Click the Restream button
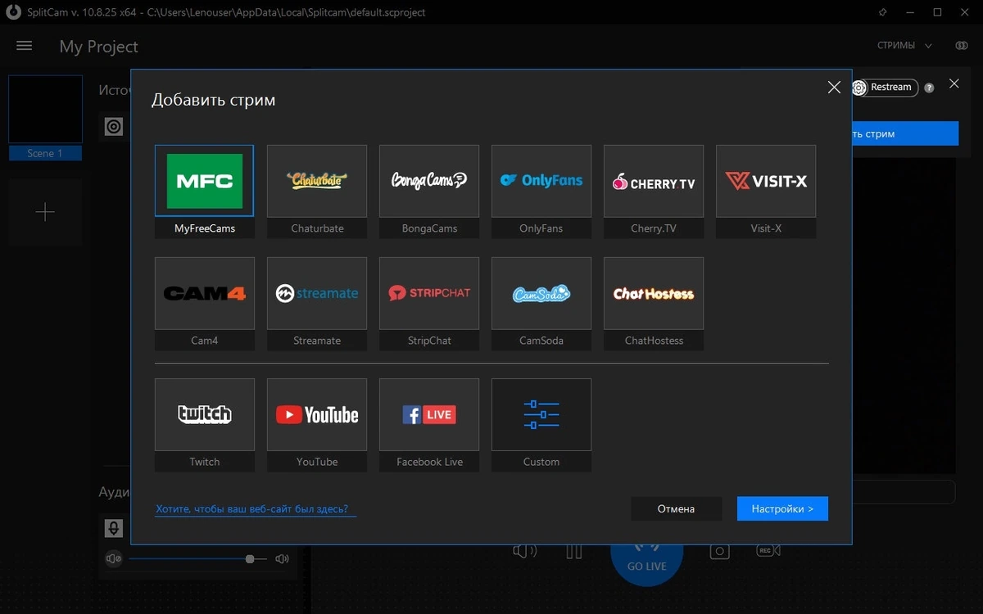Viewport: 983px width, 614px height. click(885, 88)
